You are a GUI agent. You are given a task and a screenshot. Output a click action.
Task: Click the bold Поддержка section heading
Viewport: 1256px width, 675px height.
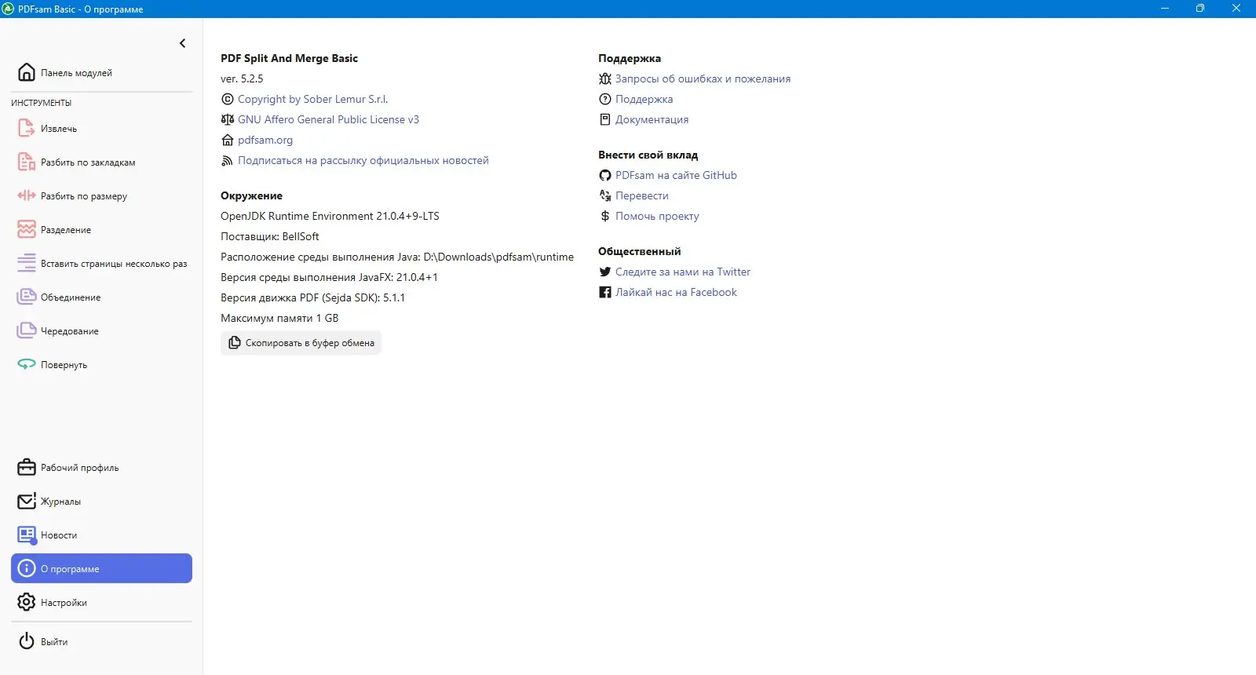coord(630,58)
